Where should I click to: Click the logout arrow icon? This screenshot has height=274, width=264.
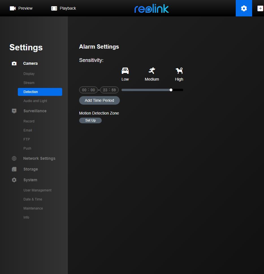point(260,8)
